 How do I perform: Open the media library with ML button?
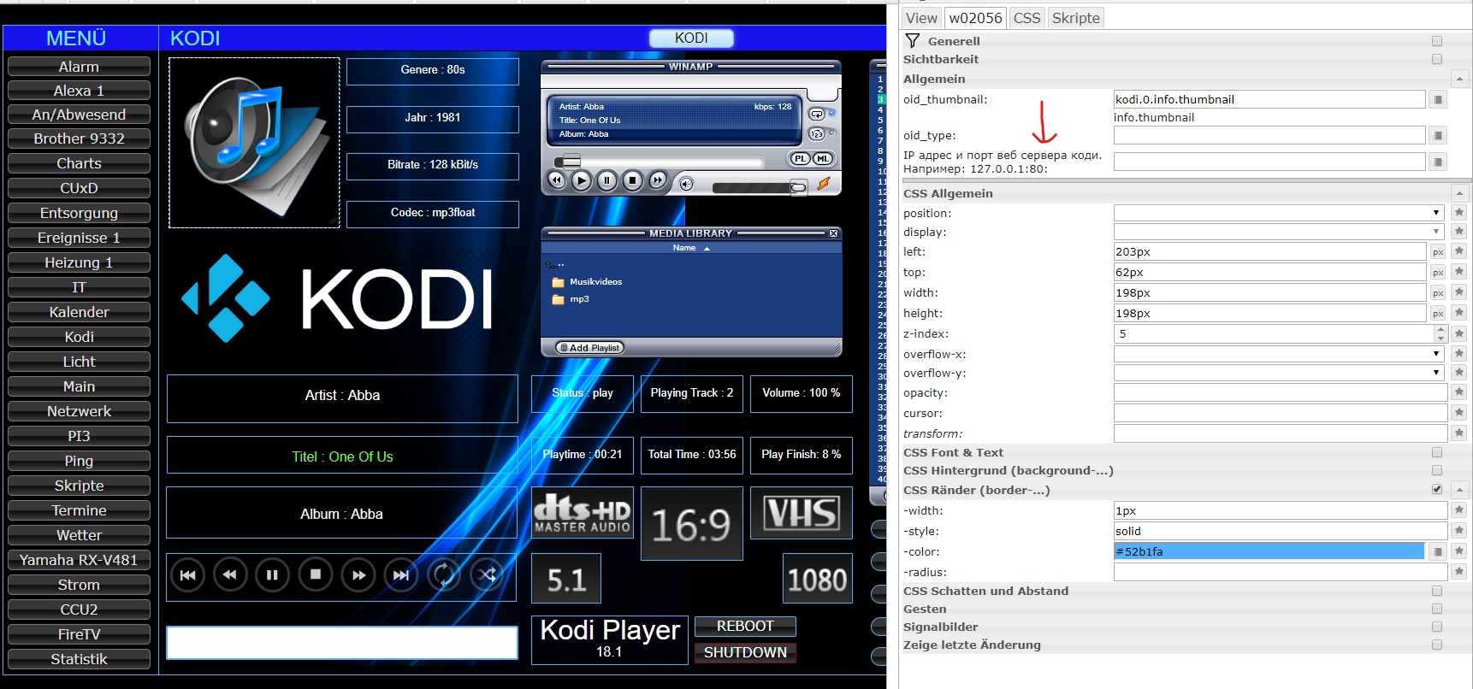[822, 158]
